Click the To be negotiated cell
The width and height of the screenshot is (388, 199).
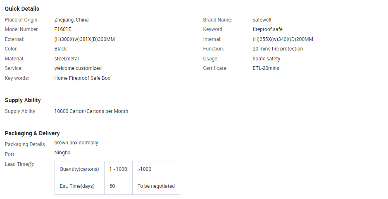[156, 186]
